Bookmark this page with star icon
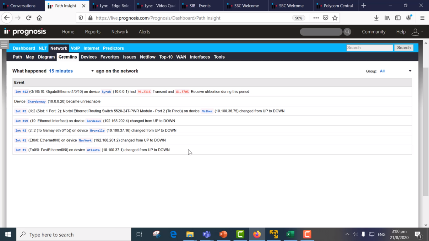The image size is (429, 241). click(x=335, y=18)
